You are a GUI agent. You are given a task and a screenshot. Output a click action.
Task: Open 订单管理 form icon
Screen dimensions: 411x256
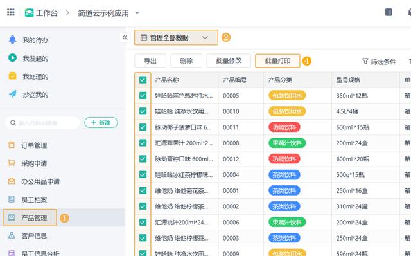12,145
